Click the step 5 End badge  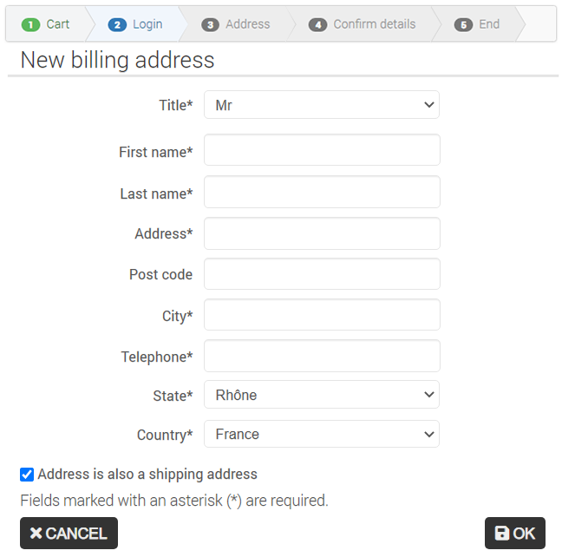[463, 25]
